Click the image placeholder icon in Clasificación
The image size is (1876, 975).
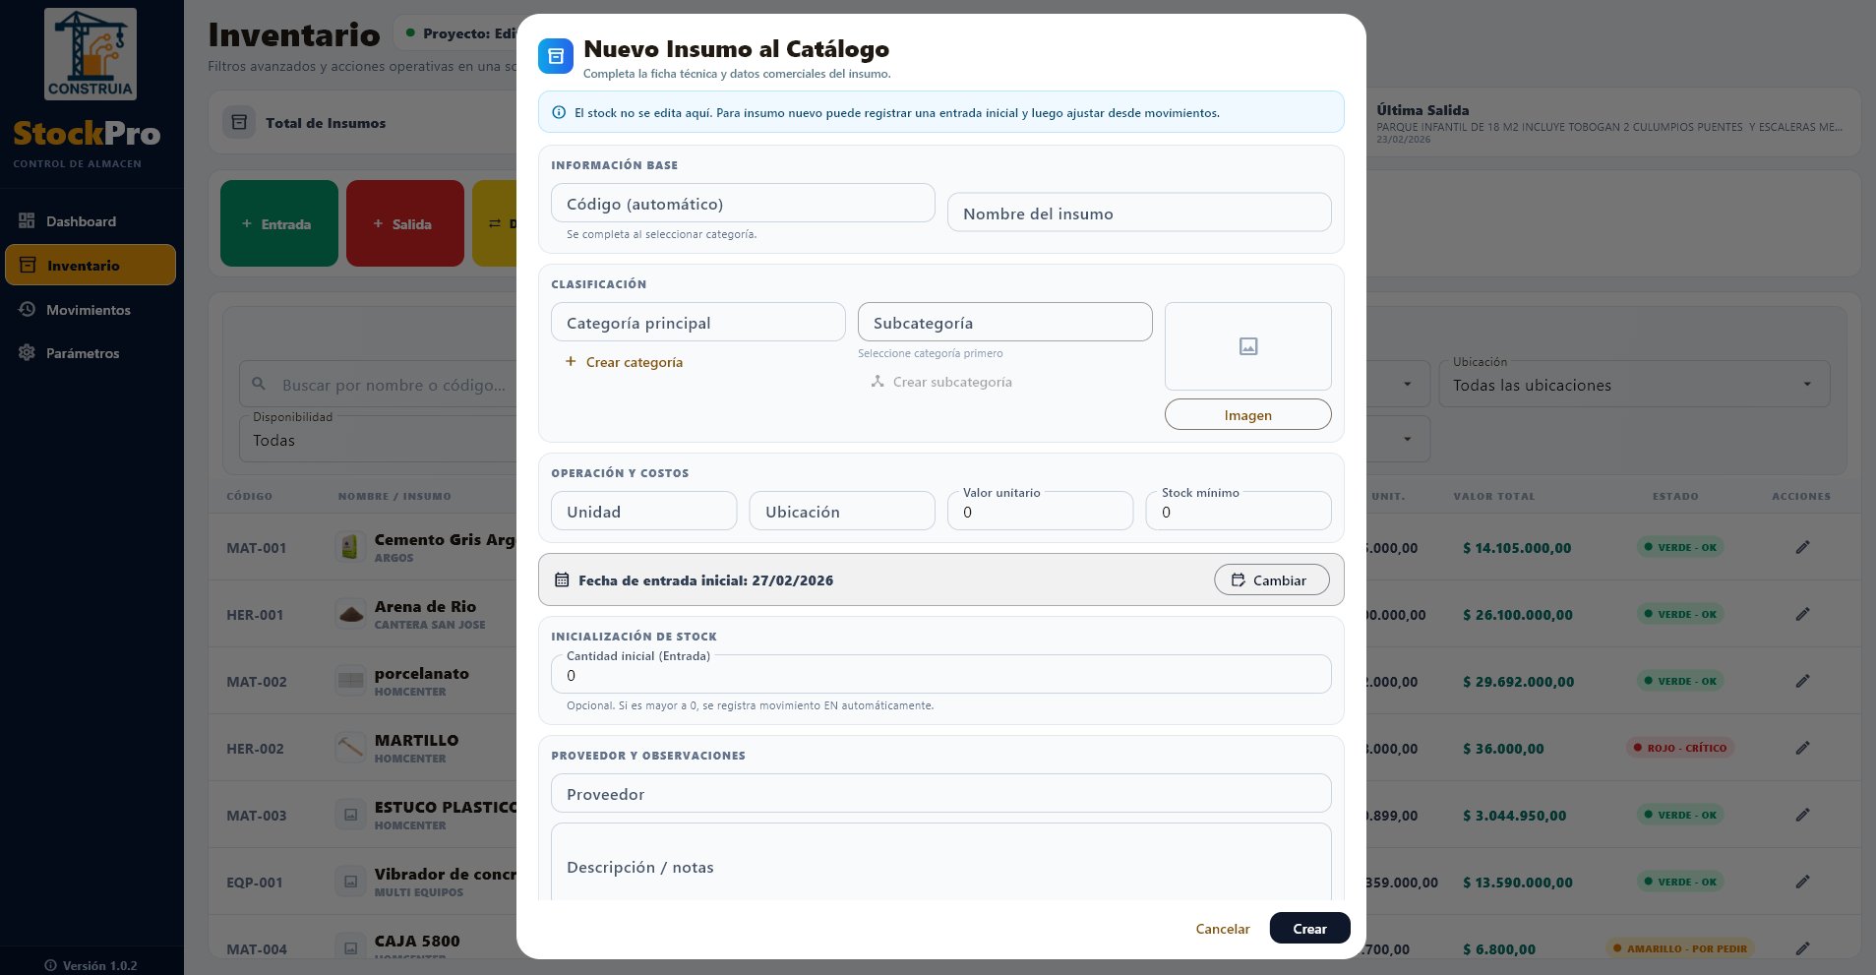[x=1247, y=346]
